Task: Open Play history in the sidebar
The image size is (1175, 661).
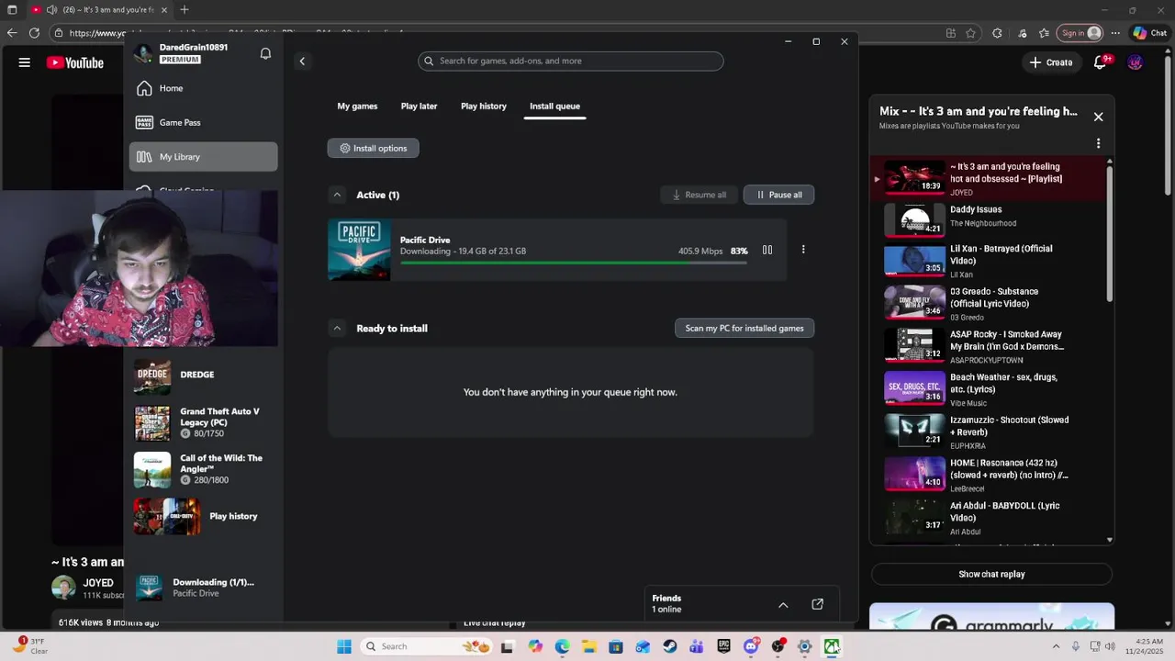Action: (x=203, y=516)
